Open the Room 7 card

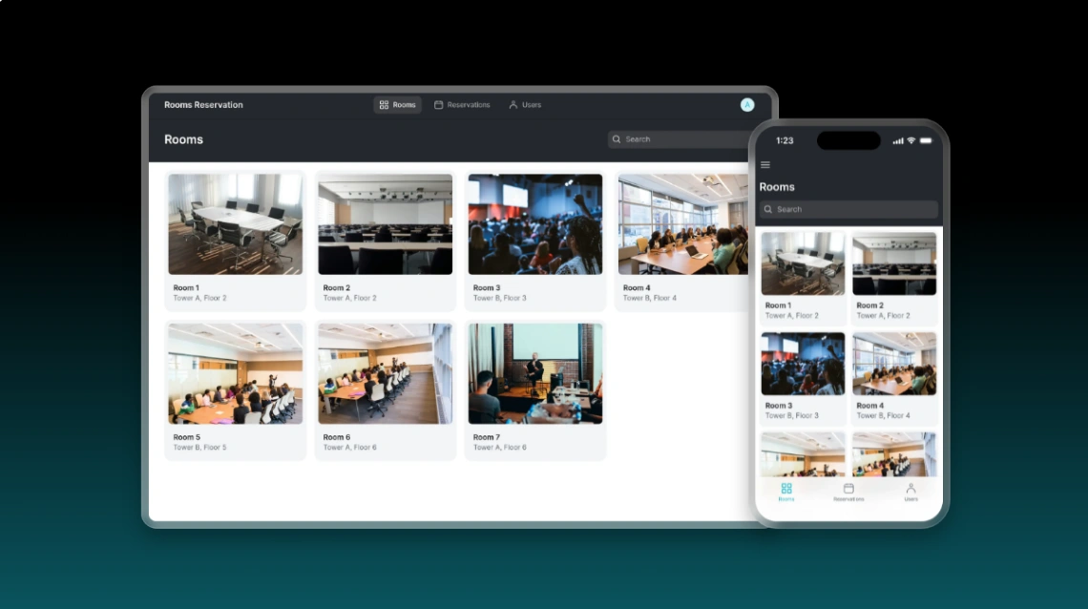point(534,389)
